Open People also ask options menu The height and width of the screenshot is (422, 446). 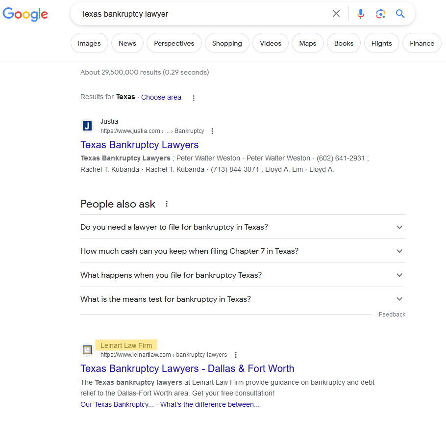point(167,204)
